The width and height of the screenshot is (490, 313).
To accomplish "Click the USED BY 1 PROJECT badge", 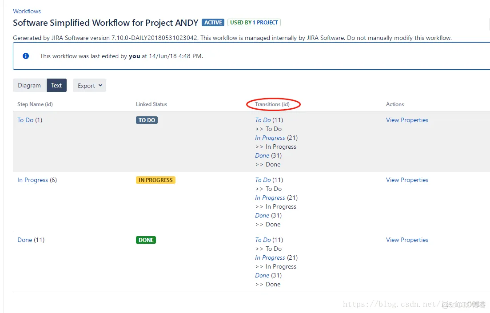I will pyautogui.click(x=254, y=23).
